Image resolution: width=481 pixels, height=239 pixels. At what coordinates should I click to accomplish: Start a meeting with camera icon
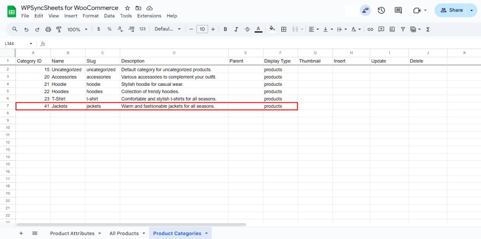pyautogui.click(x=417, y=10)
